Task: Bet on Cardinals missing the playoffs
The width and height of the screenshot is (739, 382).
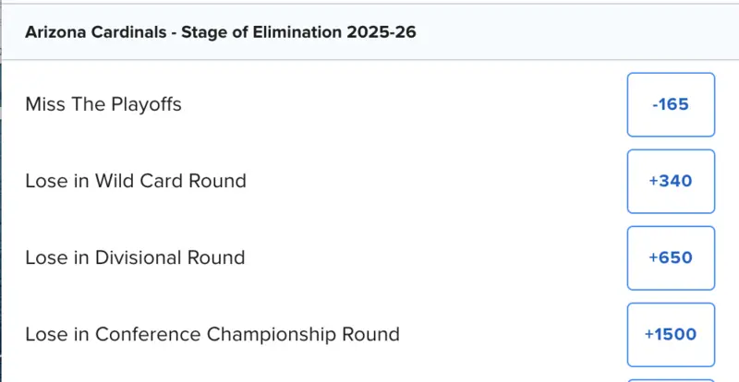Action: 671,104
